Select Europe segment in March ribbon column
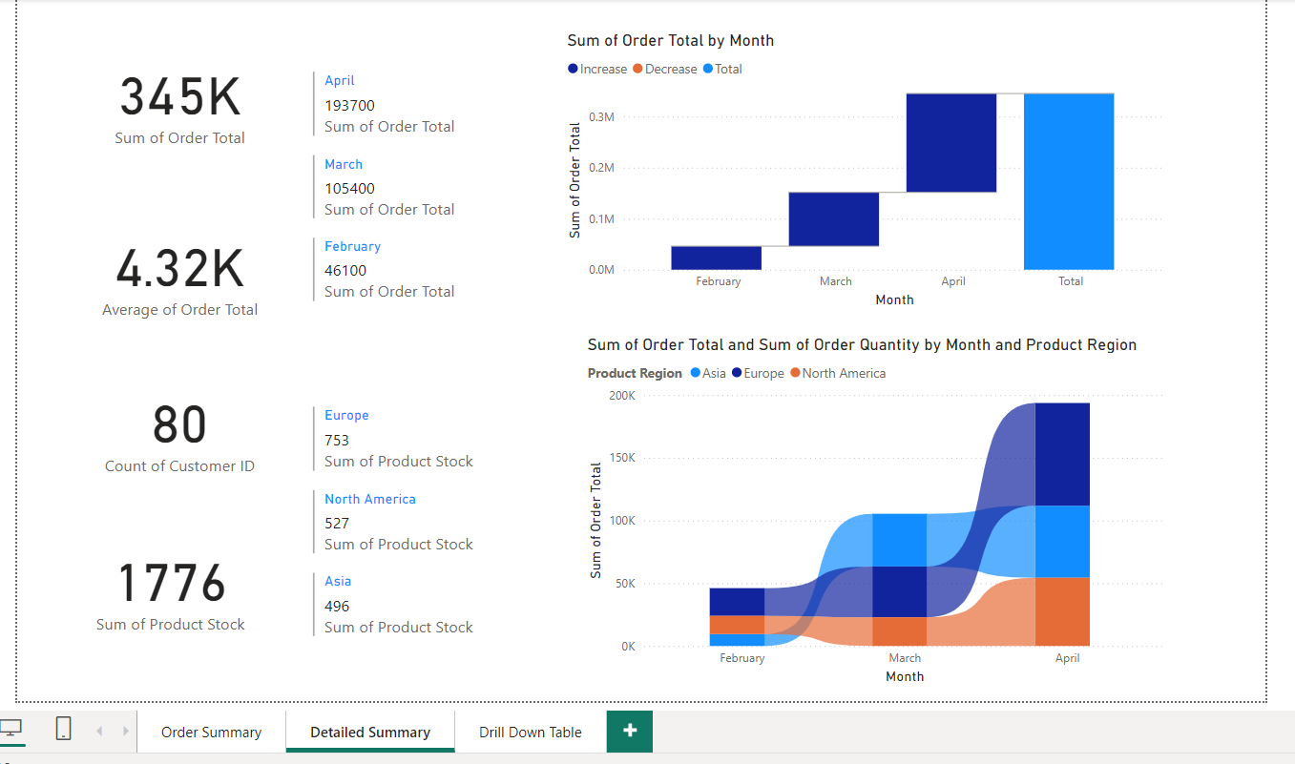The height and width of the screenshot is (764, 1295). tap(900, 591)
